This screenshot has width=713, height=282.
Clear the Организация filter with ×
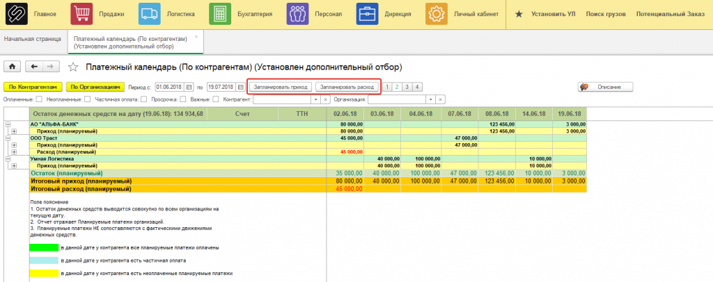(441, 99)
